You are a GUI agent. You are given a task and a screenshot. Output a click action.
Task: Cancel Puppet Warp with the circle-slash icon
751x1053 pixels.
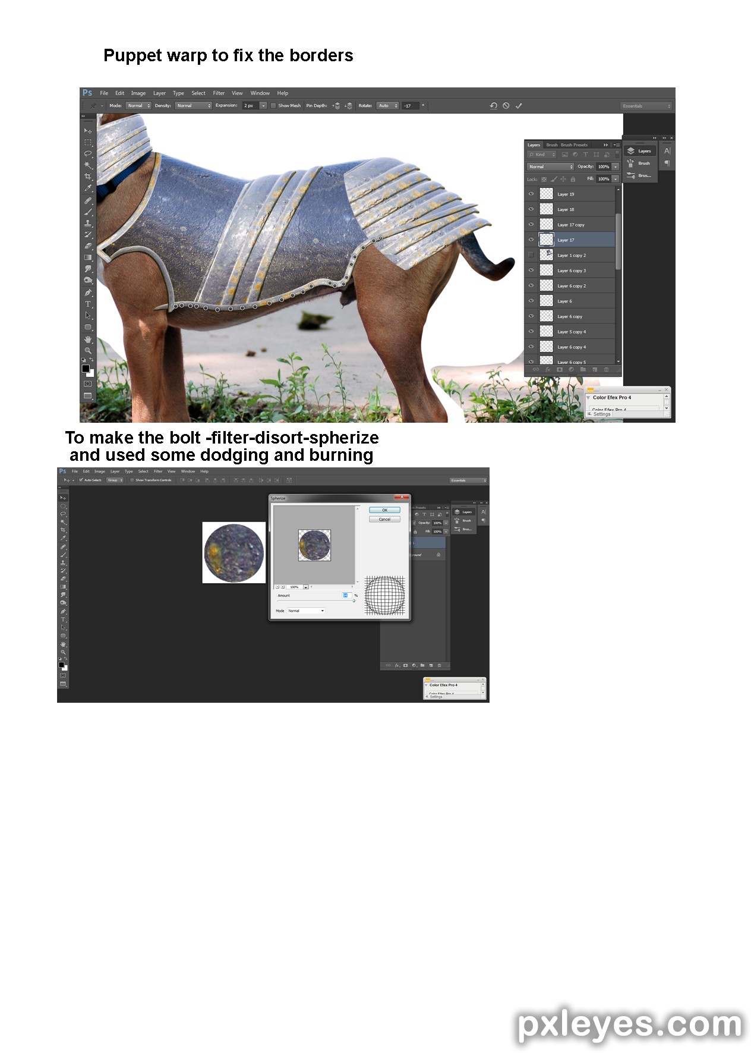coord(506,106)
